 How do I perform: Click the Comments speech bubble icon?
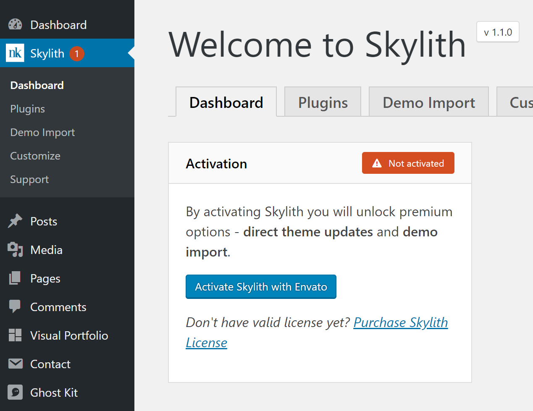[x=15, y=307]
